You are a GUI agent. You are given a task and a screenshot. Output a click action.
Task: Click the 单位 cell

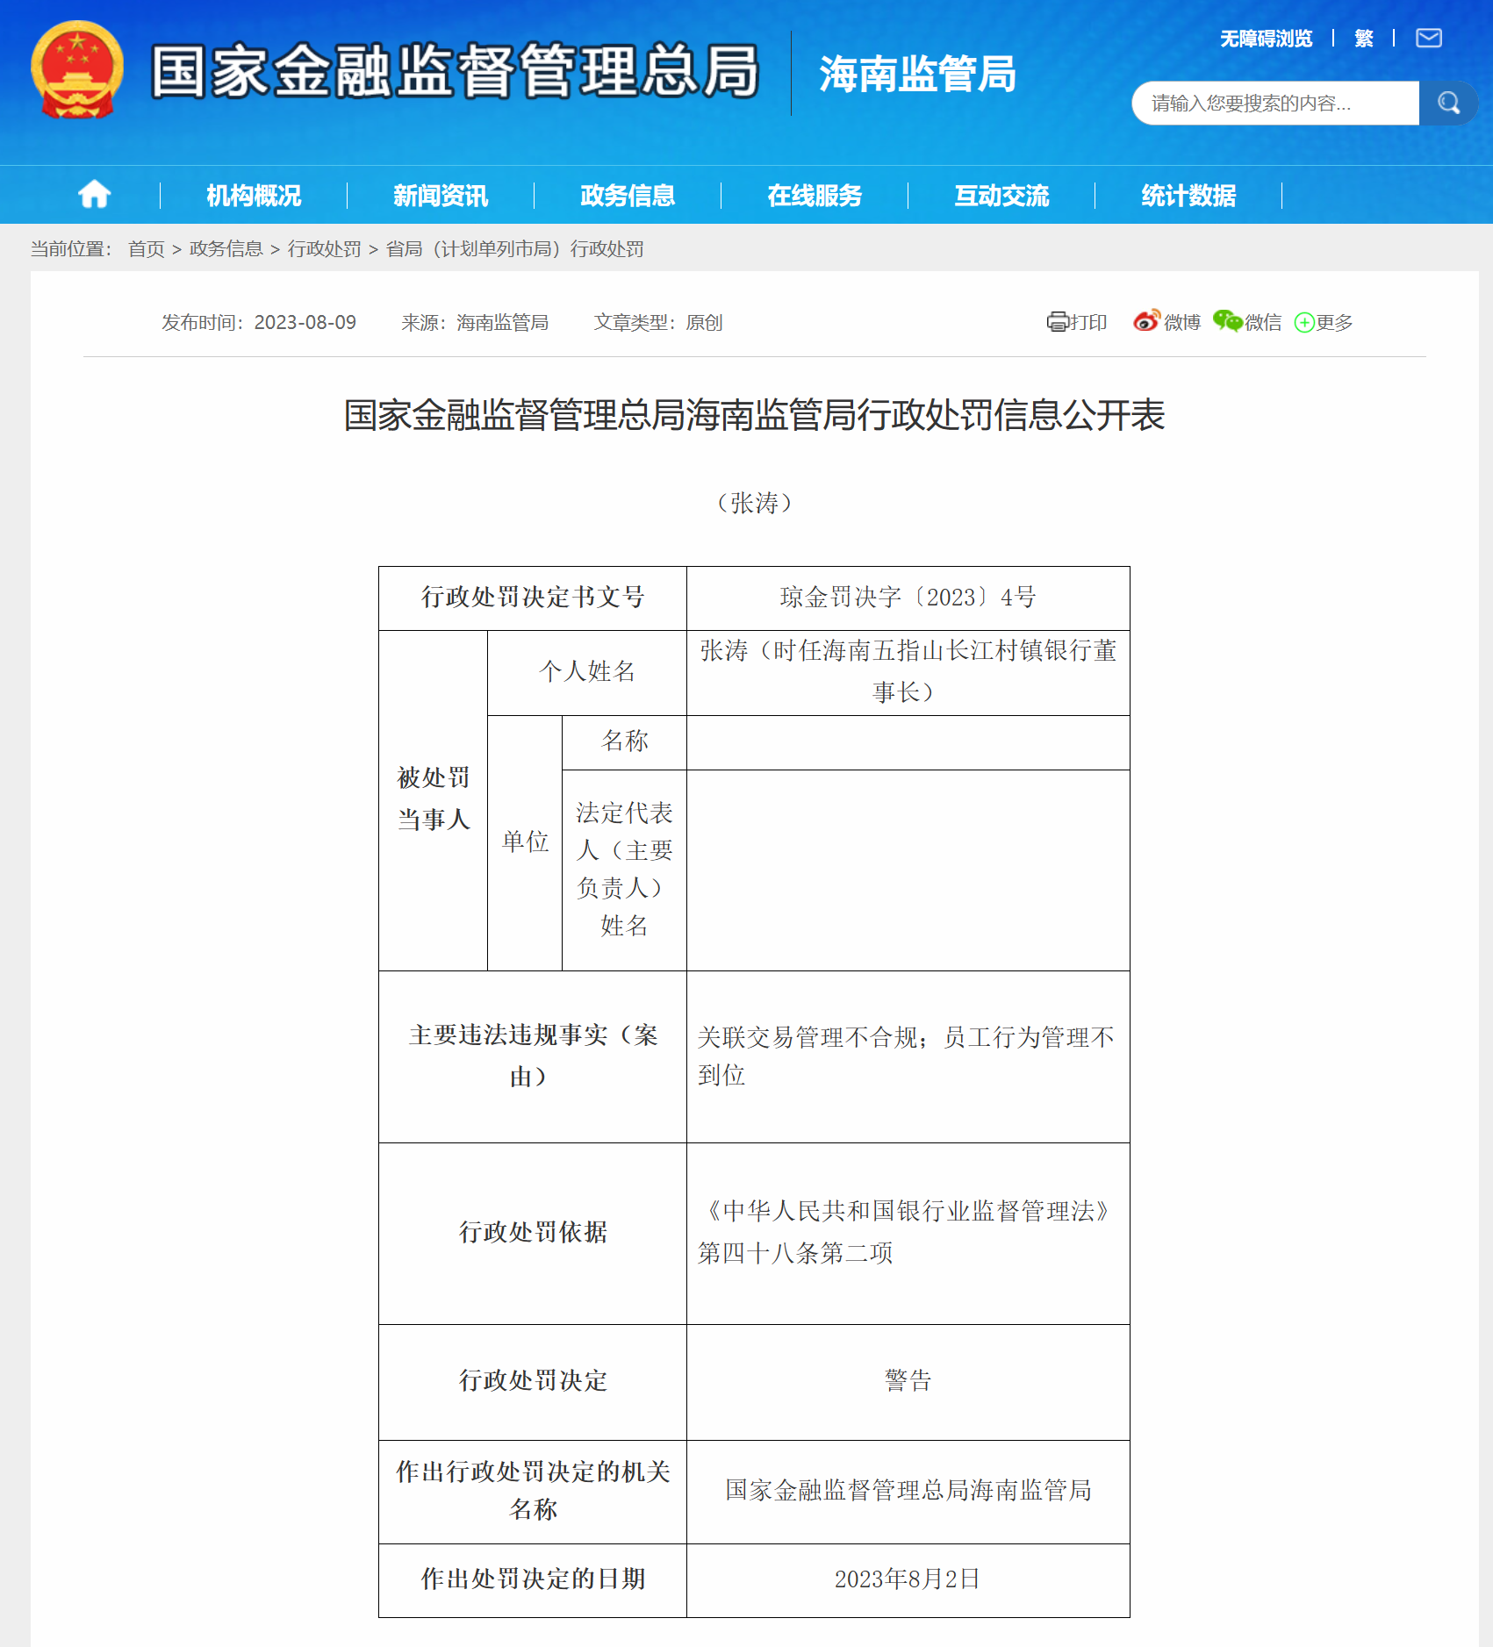(x=525, y=842)
